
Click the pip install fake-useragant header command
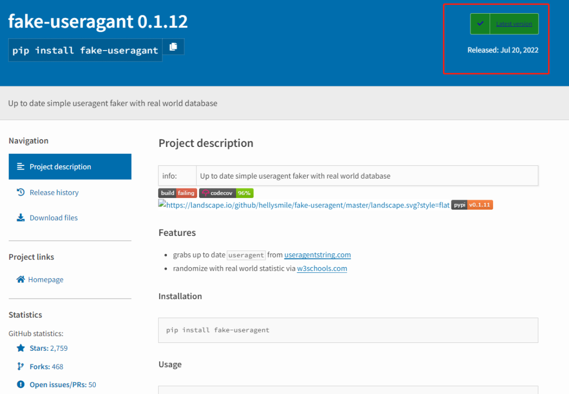coord(85,50)
